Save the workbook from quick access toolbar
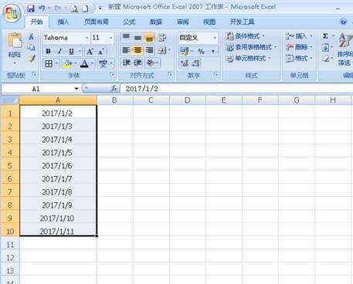The width and height of the screenshot is (353, 284). coord(30,8)
